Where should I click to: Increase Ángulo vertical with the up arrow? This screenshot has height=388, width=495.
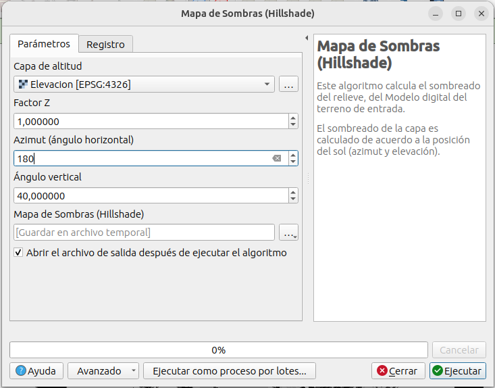click(292, 192)
